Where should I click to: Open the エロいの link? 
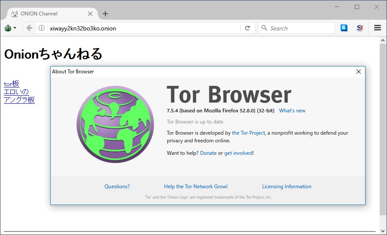click(16, 92)
